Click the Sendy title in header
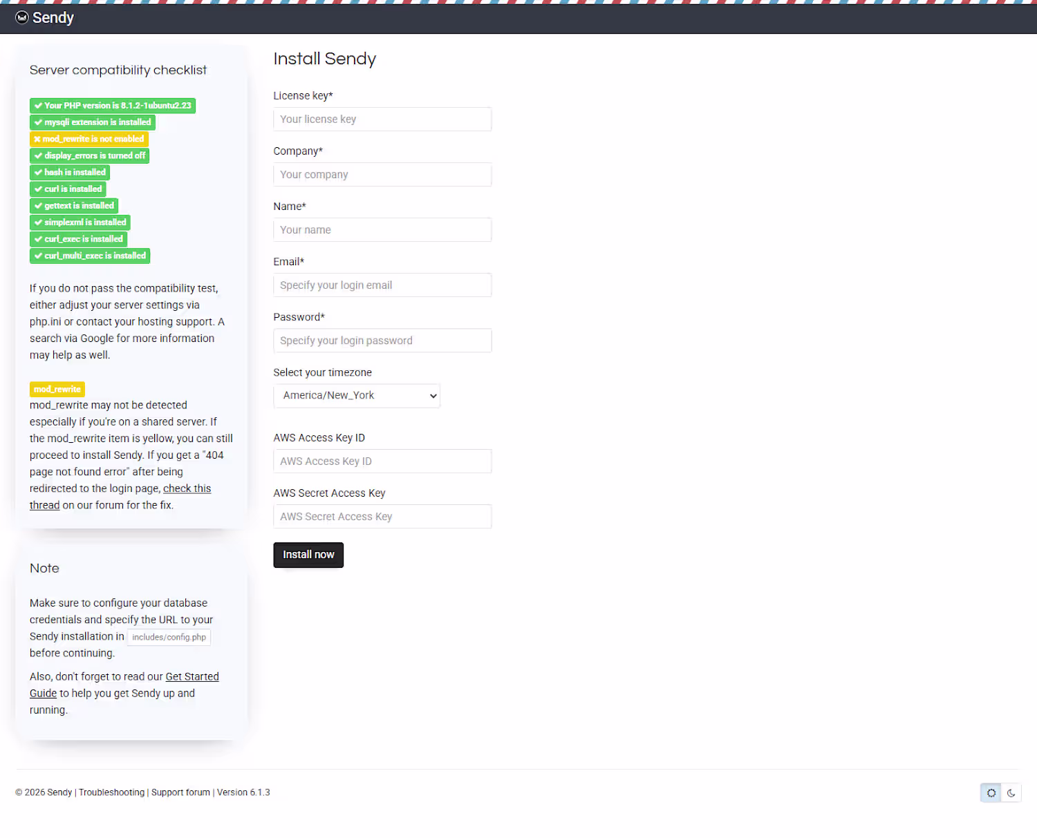 point(53,18)
